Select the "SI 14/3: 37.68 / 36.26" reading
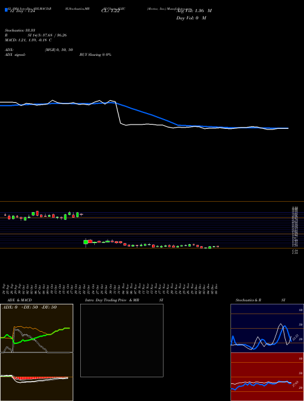 pyautogui.click(x=47, y=35)
